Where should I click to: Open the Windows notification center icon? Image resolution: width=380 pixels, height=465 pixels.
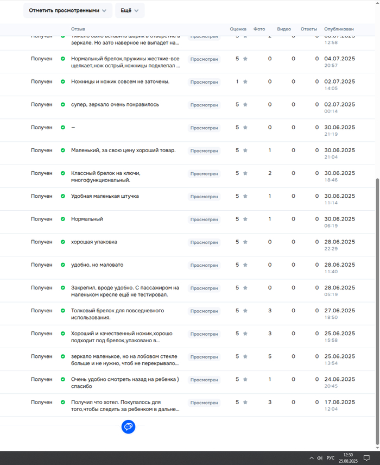(367, 458)
